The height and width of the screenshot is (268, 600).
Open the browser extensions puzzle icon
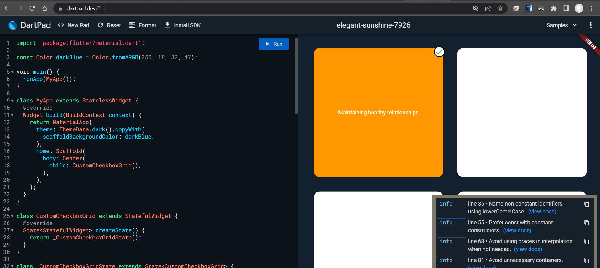[x=554, y=8]
